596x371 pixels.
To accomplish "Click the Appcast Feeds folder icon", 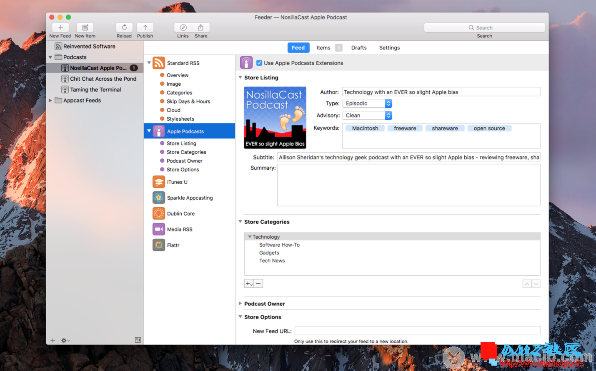I will [x=58, y=100].
